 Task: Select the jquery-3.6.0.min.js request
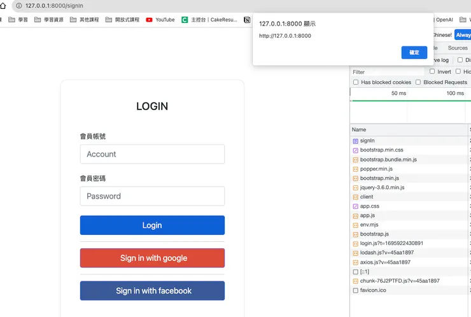(409, 188)
